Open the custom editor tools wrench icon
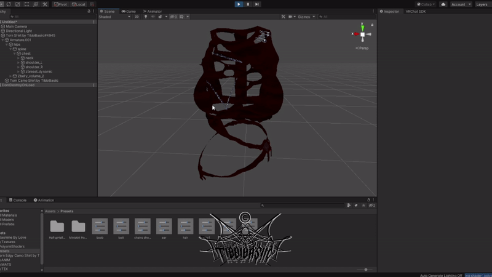Image resolution: width=492 pixels, height=277 pixels. pos(45,4)
